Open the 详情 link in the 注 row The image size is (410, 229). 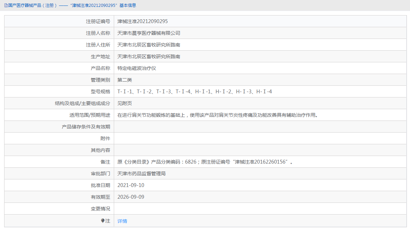(x=122, y=221)
